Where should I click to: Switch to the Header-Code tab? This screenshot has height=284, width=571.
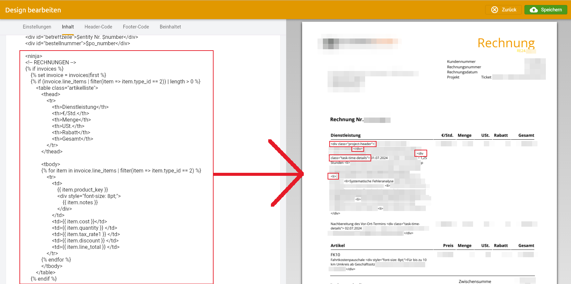[98, 27]
